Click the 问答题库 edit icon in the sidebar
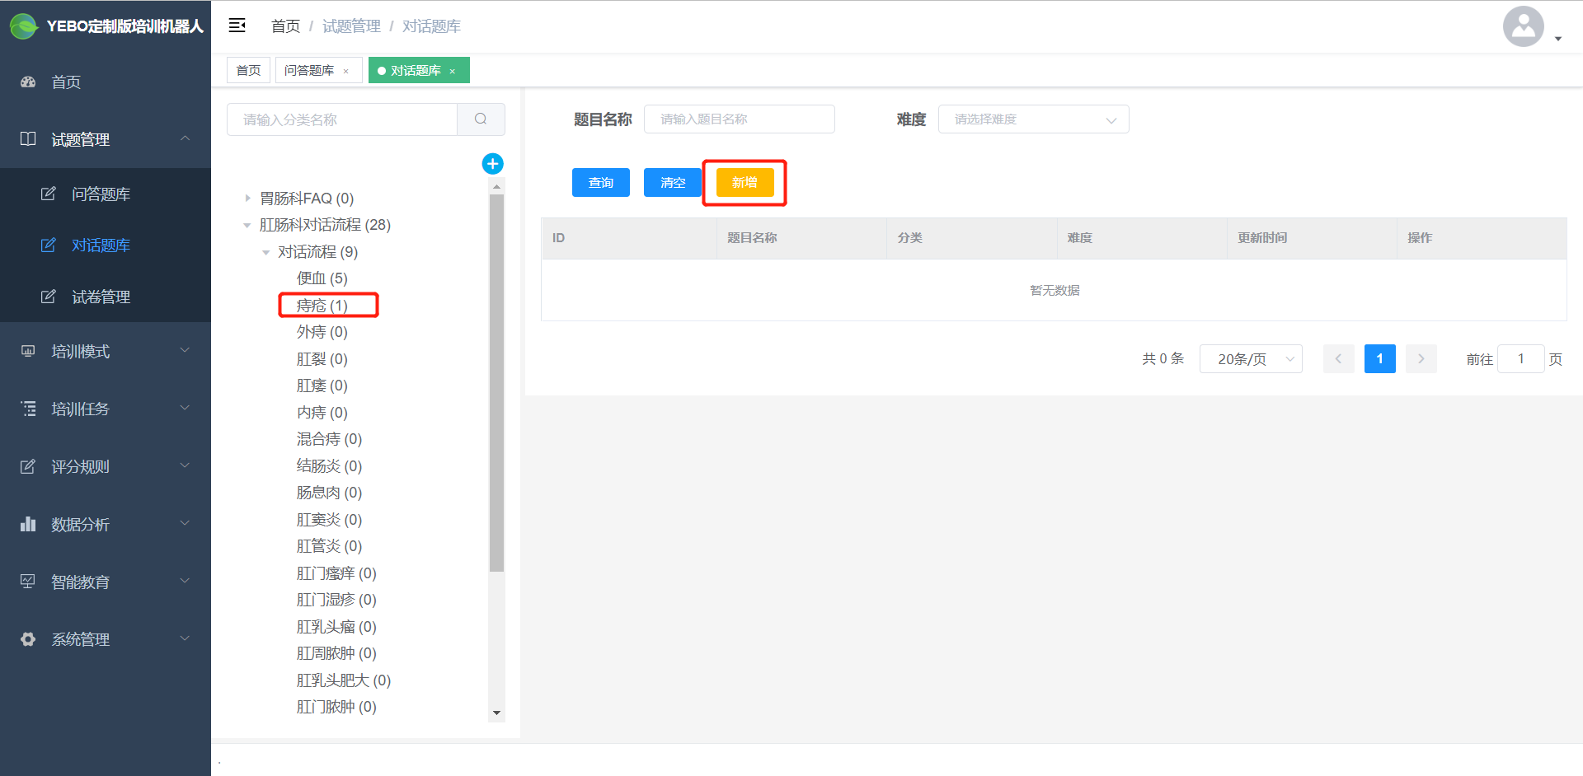 (x=49, y=194)
